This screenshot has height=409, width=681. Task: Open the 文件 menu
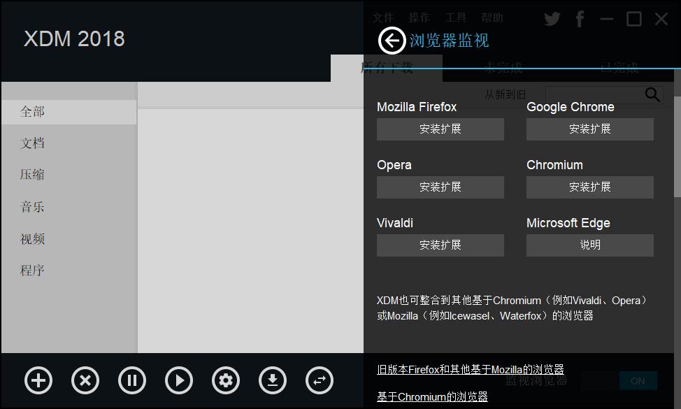383,17
